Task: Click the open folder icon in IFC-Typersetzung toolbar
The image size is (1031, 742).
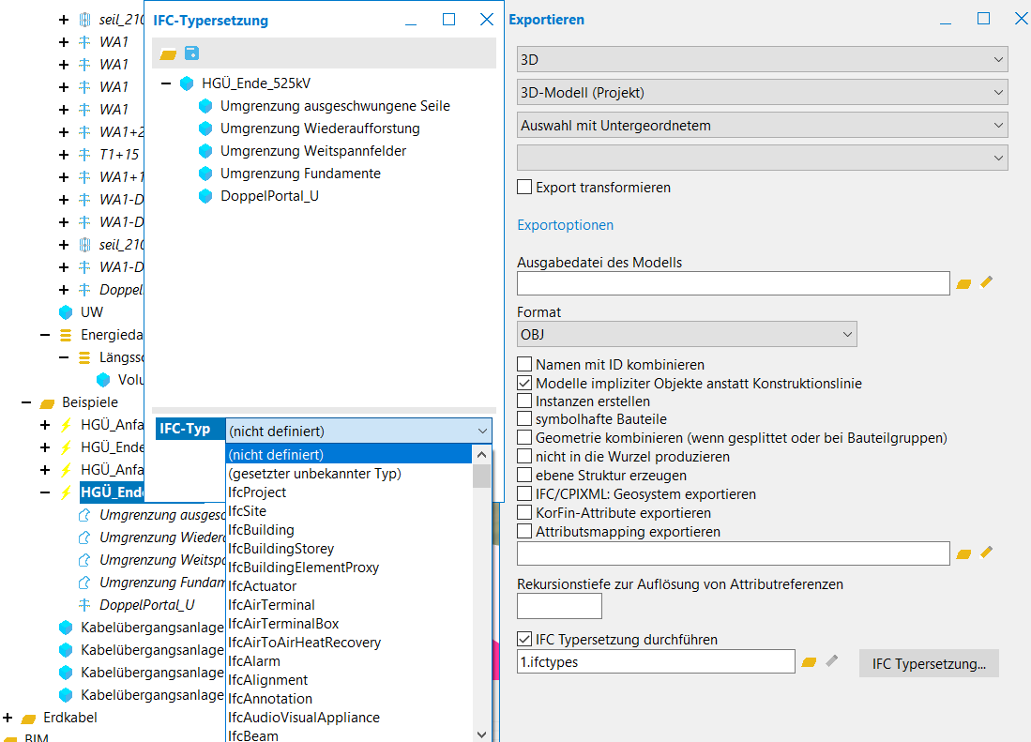Action: (168, 54)
